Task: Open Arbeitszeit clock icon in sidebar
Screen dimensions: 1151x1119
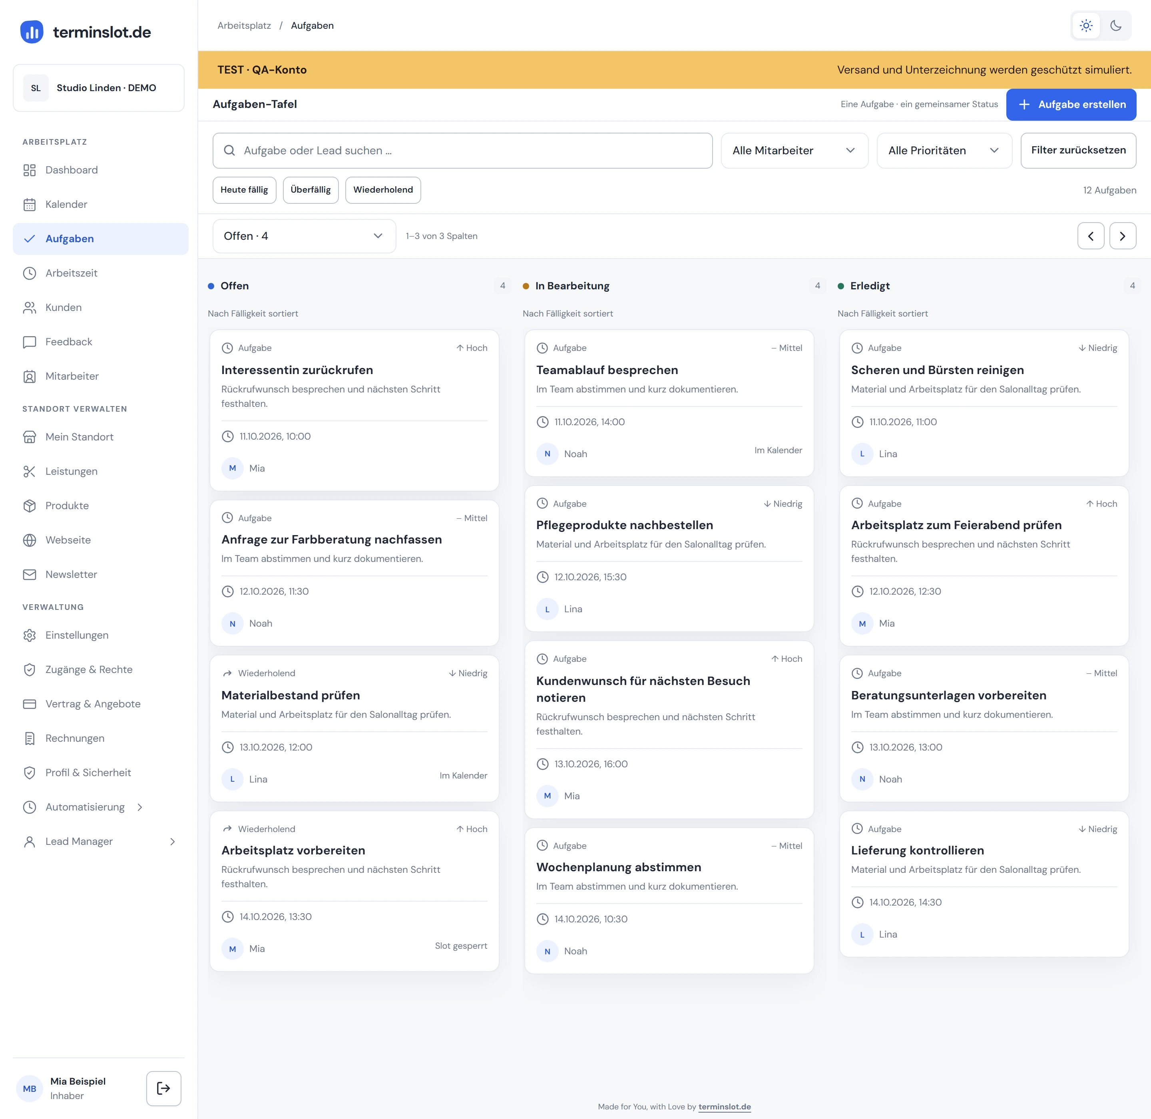Action: (x=30, y=273)
